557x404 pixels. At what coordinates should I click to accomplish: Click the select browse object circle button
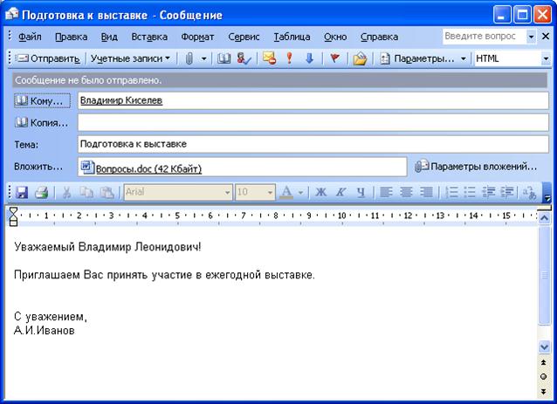pos(544,377)
